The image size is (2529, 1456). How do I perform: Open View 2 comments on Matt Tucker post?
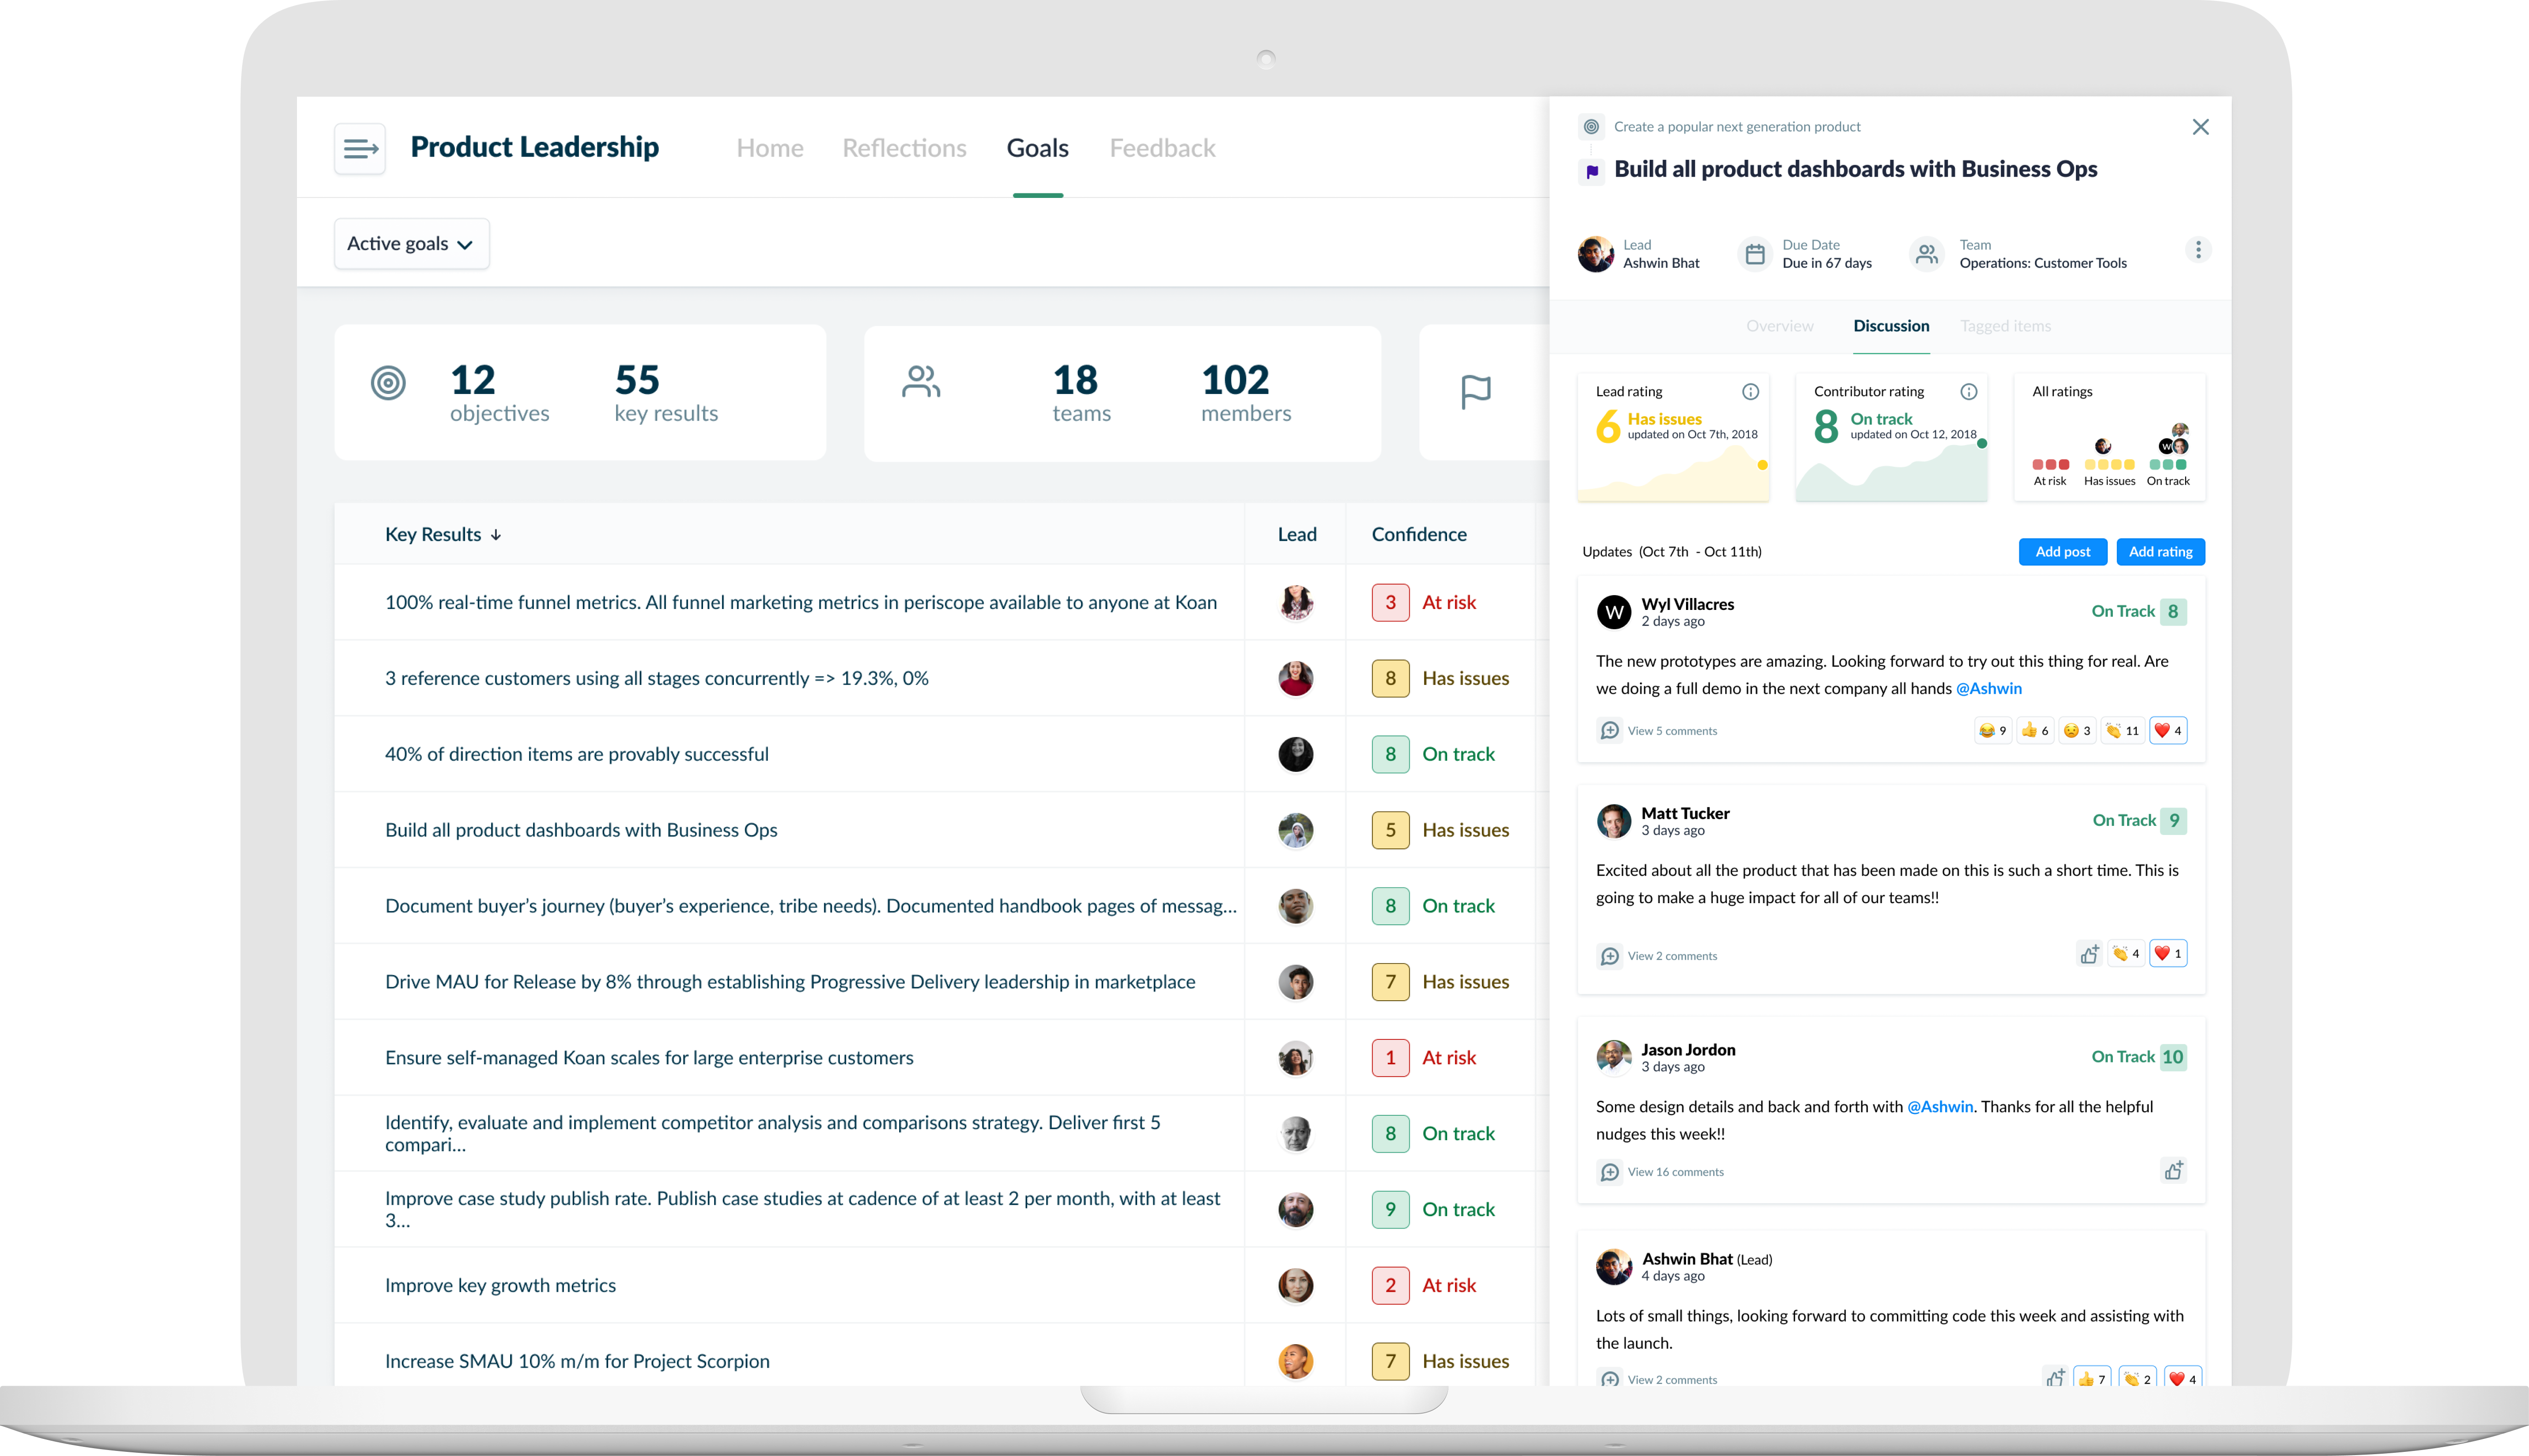1672,956
